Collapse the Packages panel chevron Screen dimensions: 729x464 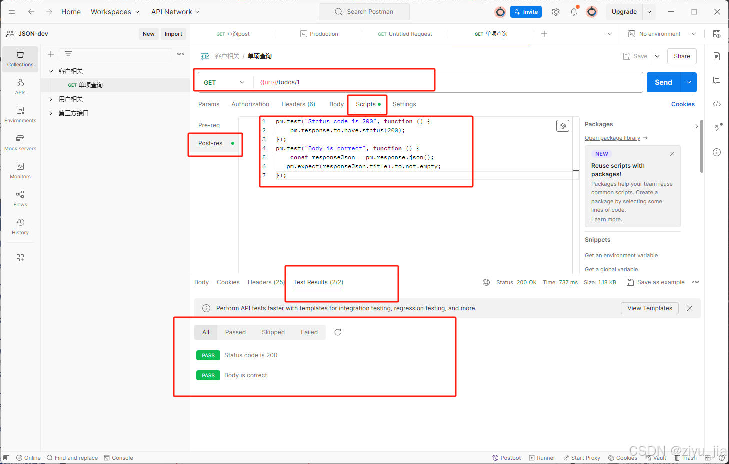pos(697,126)
